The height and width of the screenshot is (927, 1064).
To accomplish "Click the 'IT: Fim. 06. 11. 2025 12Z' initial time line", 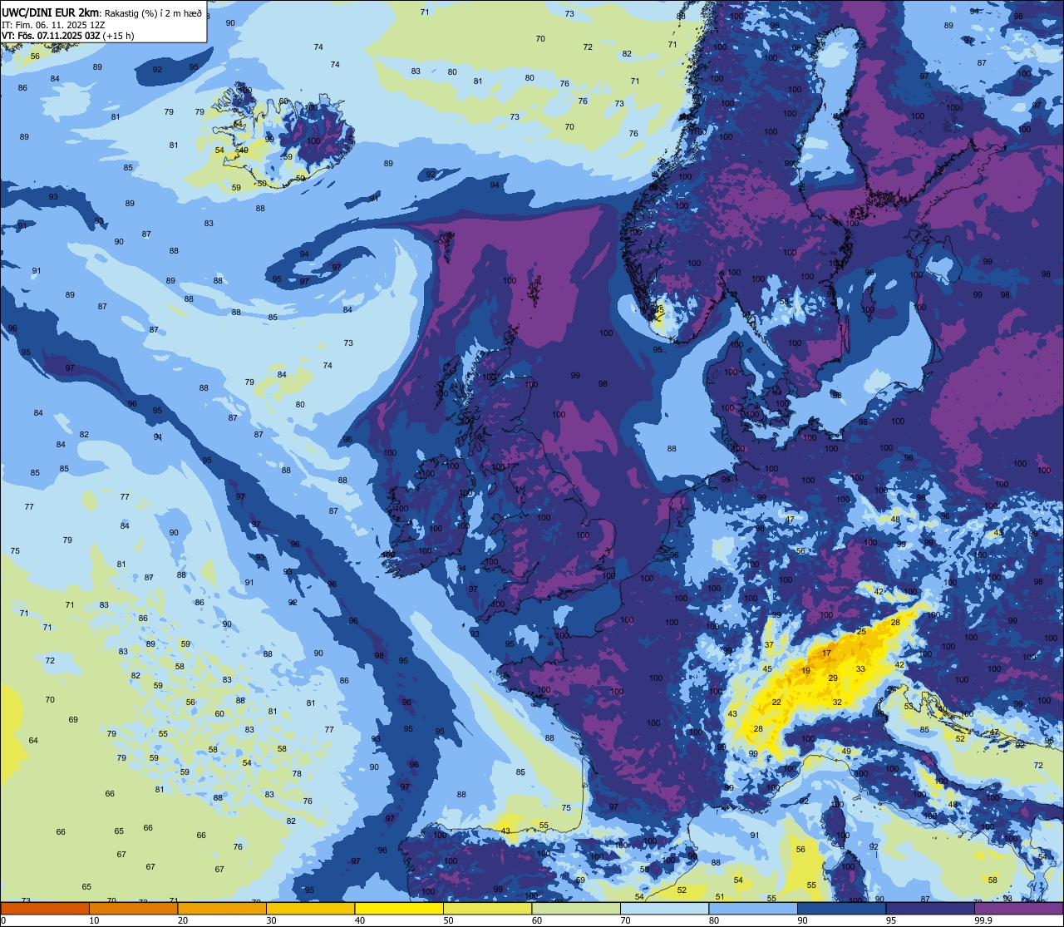I will pos(53,24).
